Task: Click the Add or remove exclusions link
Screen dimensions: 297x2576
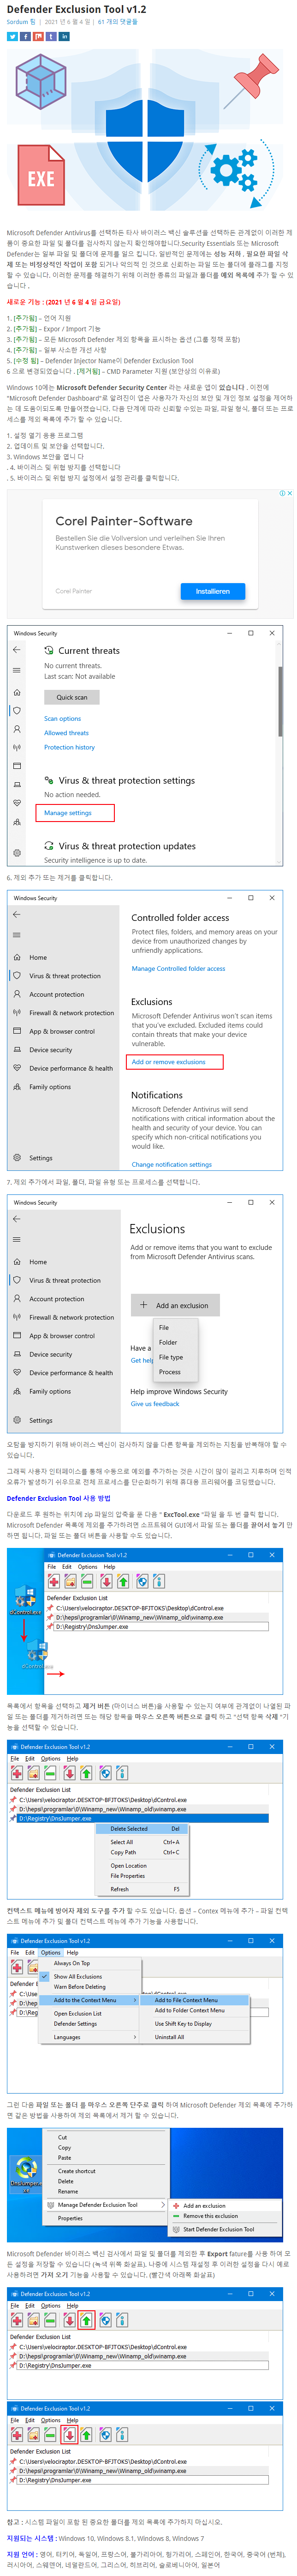Action: point(168,1061)
